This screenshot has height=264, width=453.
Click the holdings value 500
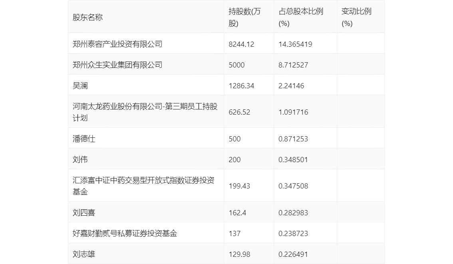point(234,139)
